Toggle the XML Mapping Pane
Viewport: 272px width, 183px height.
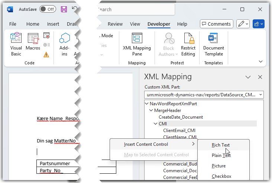137,44
